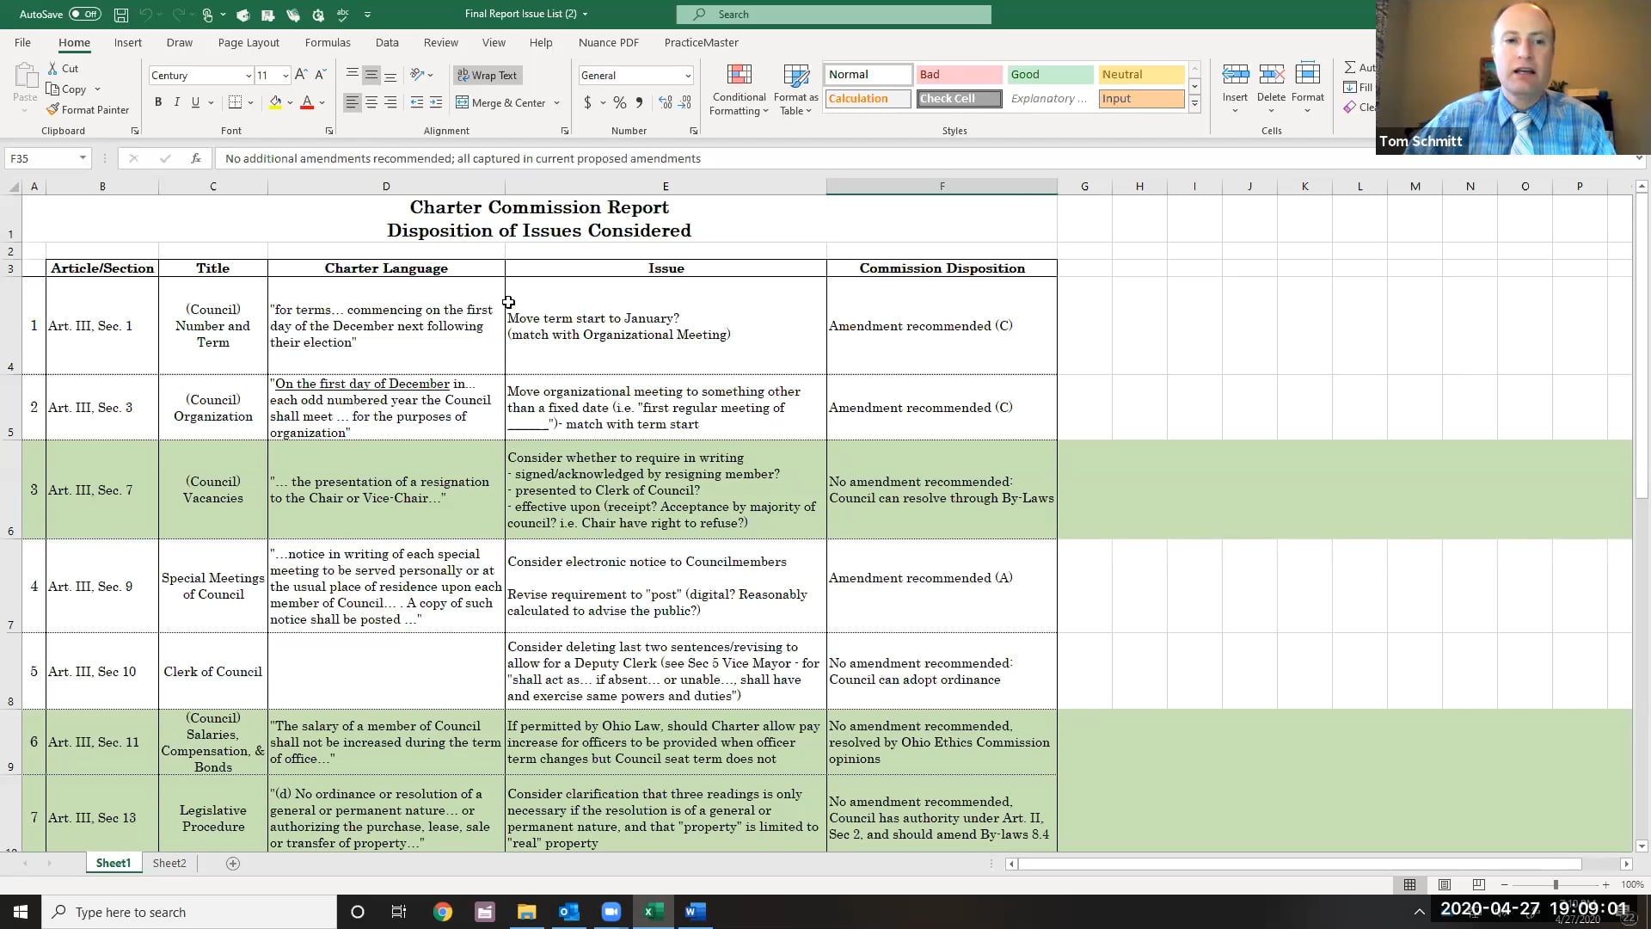Screen dimensions: 1651x929
Task: Click Delete cells icon
Action: point(1272,74)
